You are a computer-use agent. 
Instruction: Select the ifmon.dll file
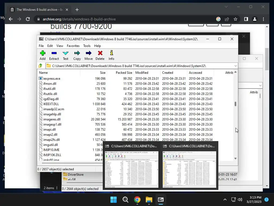point(50,84)
